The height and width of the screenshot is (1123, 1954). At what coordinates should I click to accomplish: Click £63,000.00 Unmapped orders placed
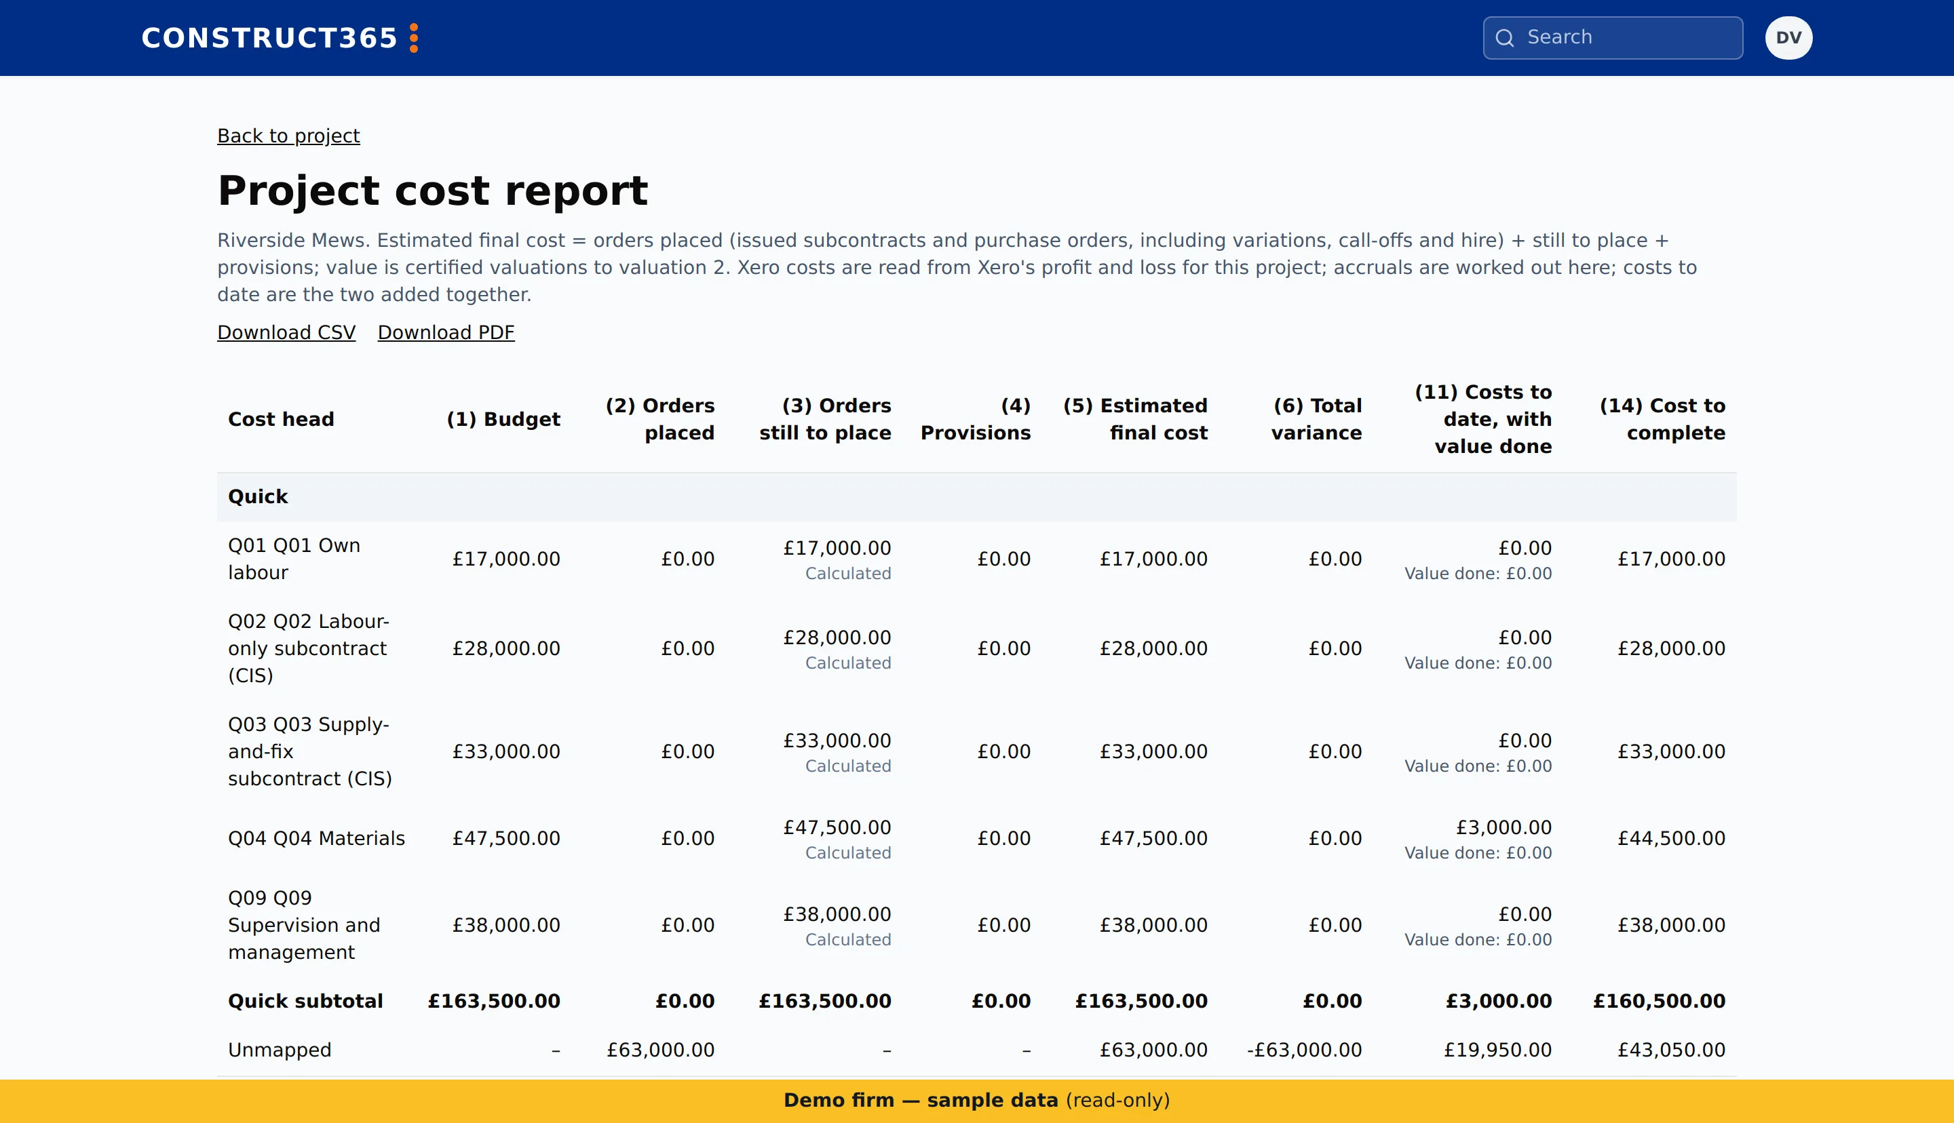(x=660, y=1050)
